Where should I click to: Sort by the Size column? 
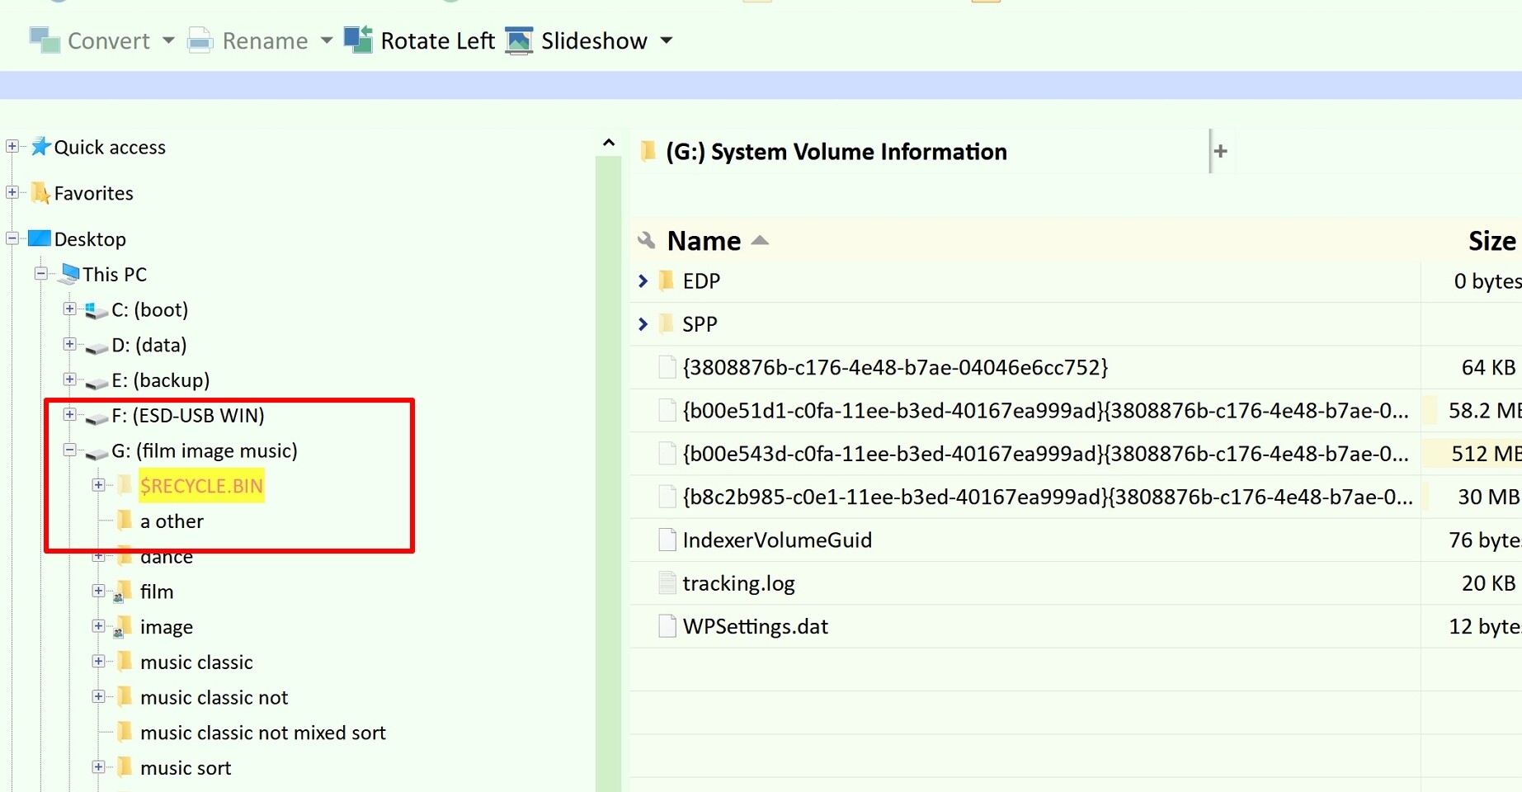[x=1491, y=241]
